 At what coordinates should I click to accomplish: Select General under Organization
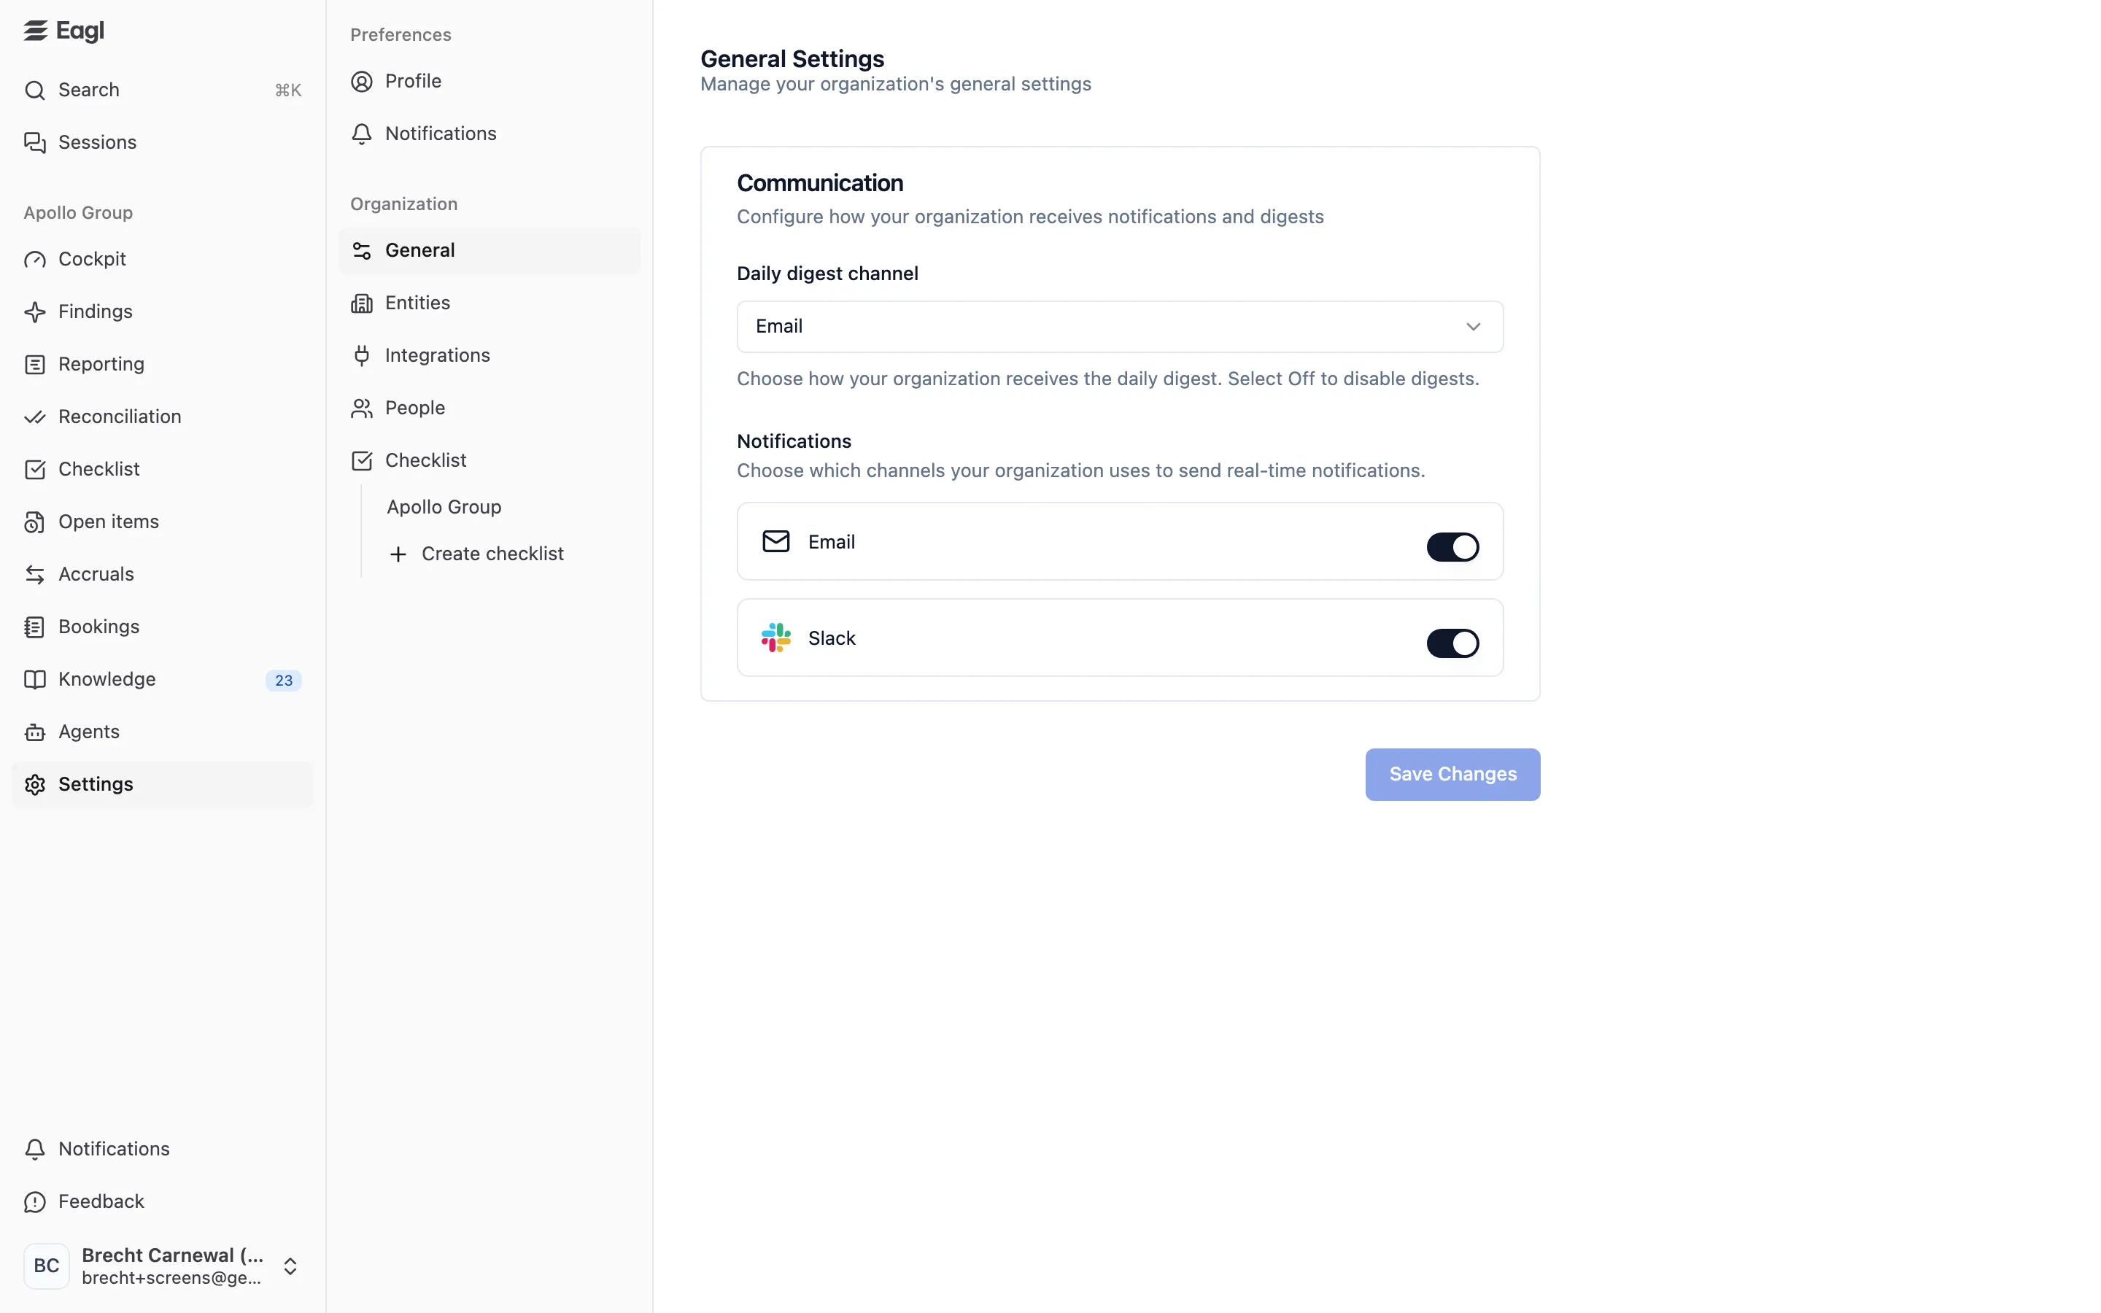pyautogui.click(x=490, y=251)
